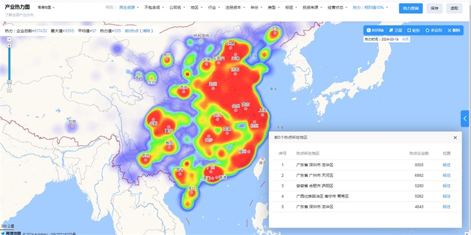The image size is (471, 235).
Task: Click the 今天 link beside 热力时间
Action: pos(405,39)
